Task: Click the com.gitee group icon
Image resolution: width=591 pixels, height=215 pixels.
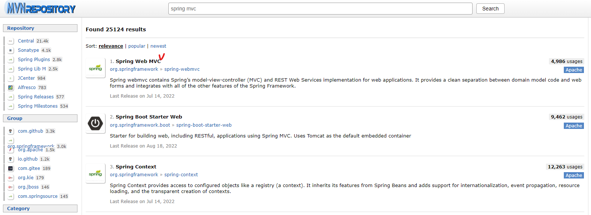Action: point(11,168)
